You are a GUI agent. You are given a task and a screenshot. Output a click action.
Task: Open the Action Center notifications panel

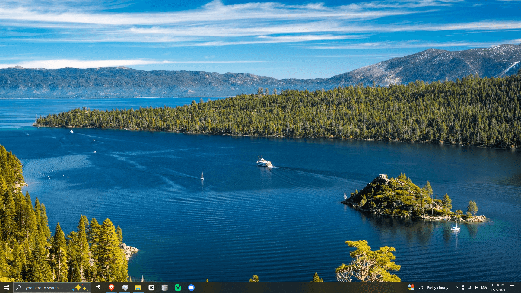coord(512,288)
